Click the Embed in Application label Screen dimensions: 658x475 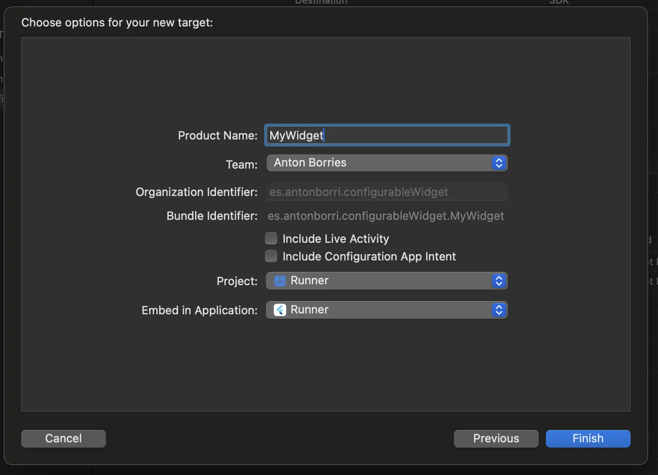point(200,310)
